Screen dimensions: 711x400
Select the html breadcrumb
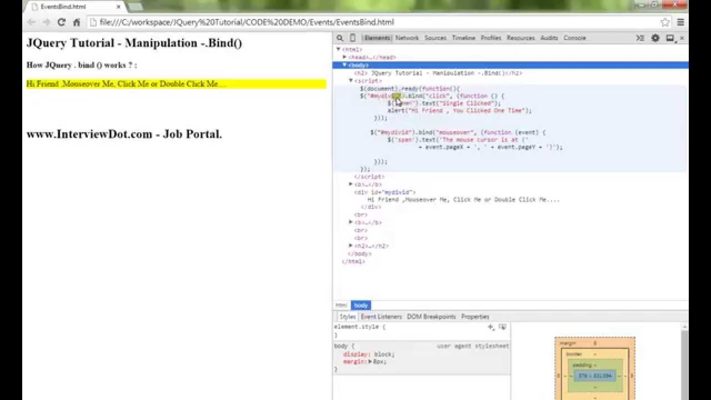pos(341,305)
